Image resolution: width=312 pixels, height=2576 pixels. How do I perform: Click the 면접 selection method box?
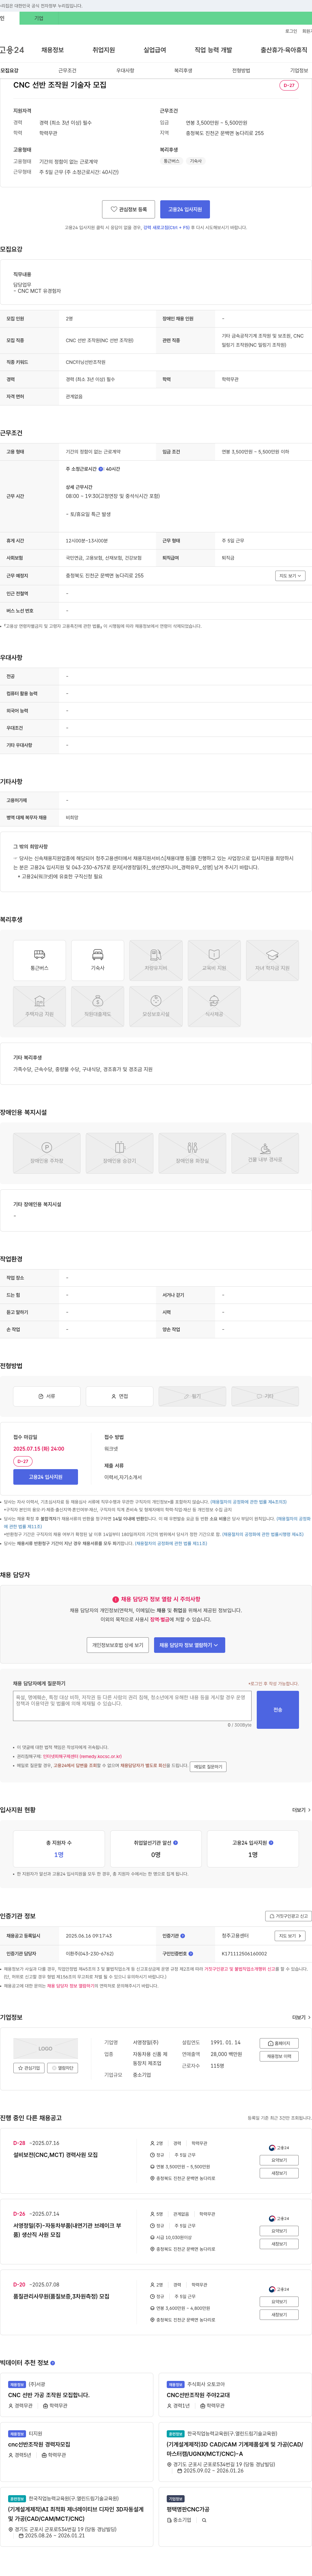[x=119, y=1396]
